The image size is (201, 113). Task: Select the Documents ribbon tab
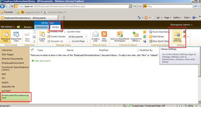(42, 27)
